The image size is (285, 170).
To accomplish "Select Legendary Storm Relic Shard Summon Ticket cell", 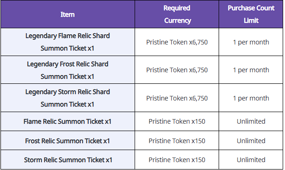I will [x=68, y=98].
